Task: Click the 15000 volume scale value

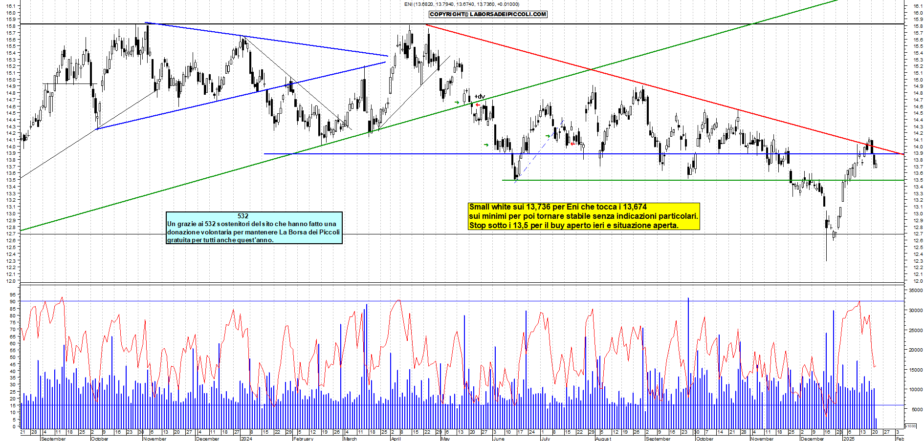Action: 916,370
